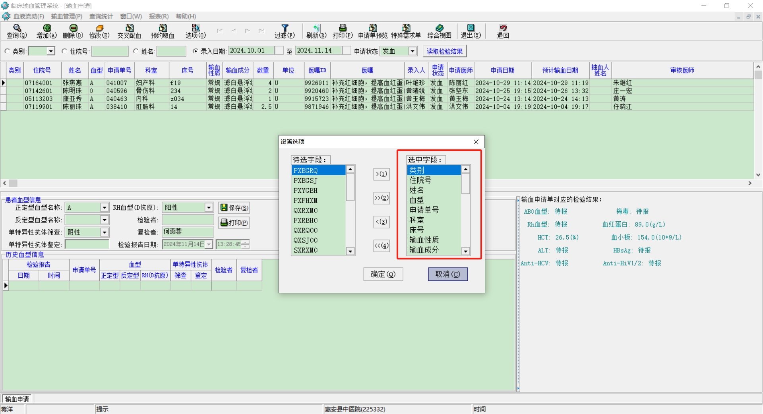The width and height of the screenshot is (763, 414).
Task: Refresh the list with 刷新(R)
Action: click(x=316, y=31)
